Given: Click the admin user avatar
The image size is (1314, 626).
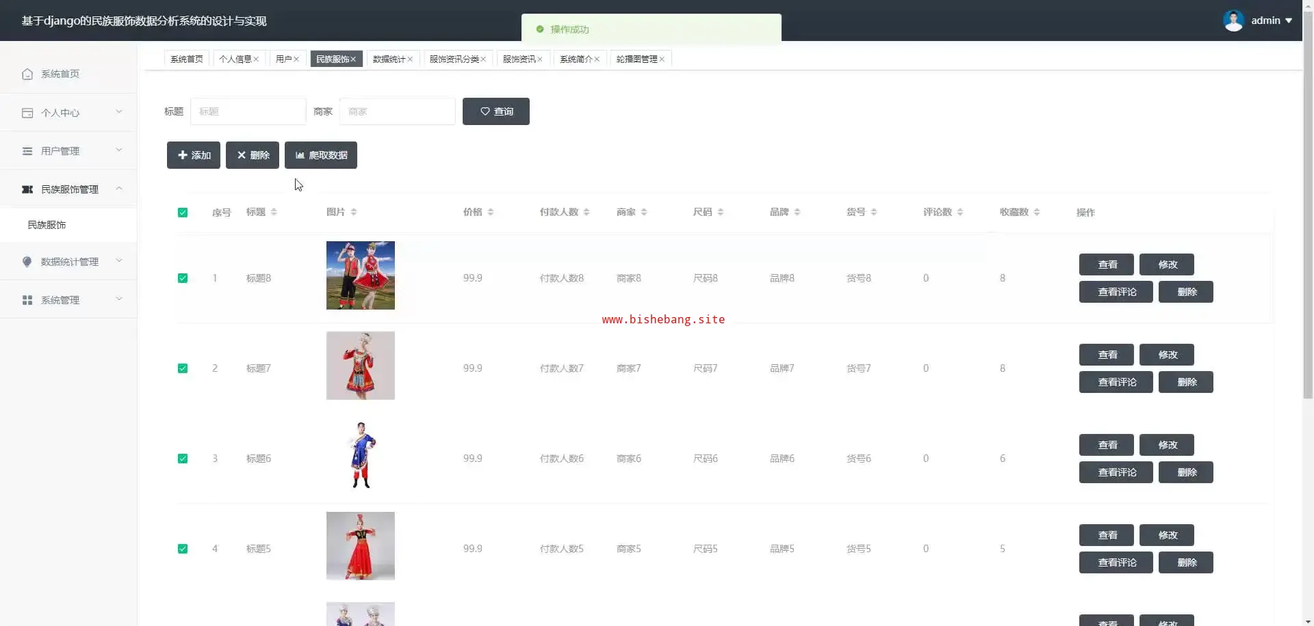Looking at the screenshot, I should [1233, 21].
